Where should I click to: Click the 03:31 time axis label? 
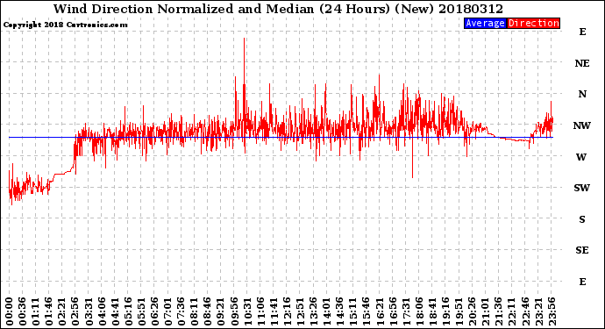tap(89, 311)
